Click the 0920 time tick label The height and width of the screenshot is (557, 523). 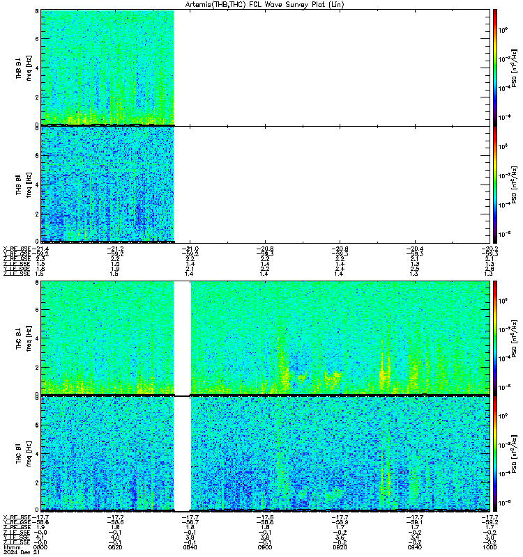click(x=340, y=547)
